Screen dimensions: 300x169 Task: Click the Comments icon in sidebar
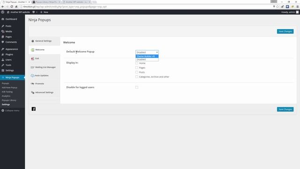tap(3, 42)
